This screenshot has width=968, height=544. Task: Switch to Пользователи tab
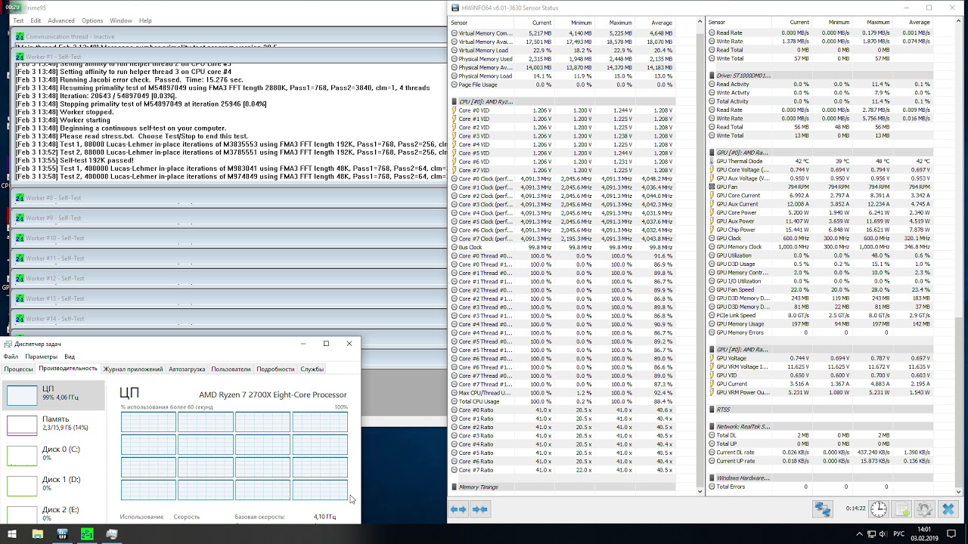pyautogui.click(x=231, y=369)
